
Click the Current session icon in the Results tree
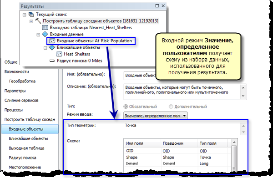point(31,14)
